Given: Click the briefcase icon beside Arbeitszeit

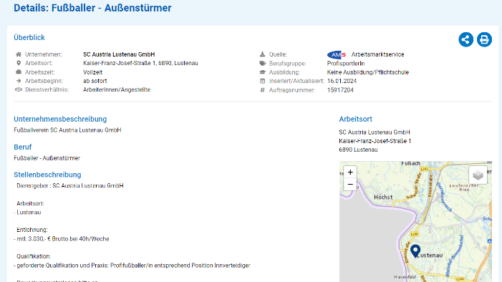Looking at the screenshot, I should coord(19,72).
